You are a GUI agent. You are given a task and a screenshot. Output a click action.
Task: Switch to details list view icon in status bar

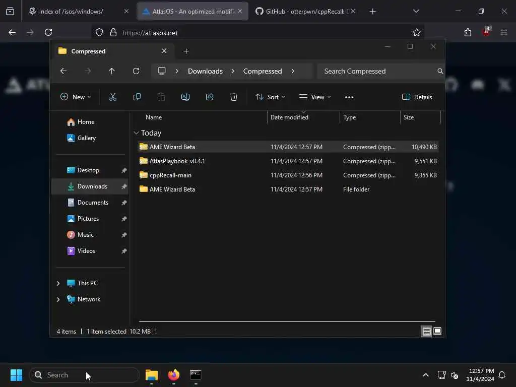click(x=426, y=331)
